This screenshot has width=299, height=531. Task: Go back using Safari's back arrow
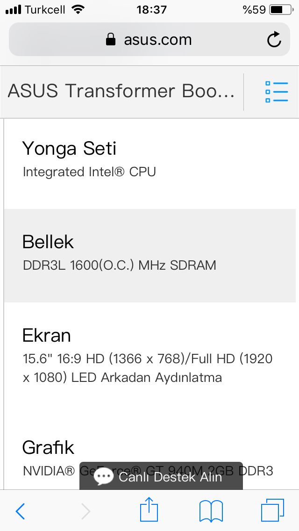20,511
